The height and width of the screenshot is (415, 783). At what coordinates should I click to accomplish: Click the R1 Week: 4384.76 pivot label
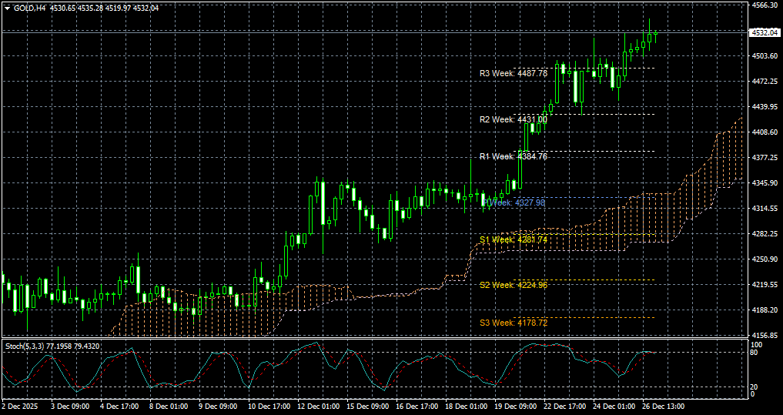pos(514,156)
